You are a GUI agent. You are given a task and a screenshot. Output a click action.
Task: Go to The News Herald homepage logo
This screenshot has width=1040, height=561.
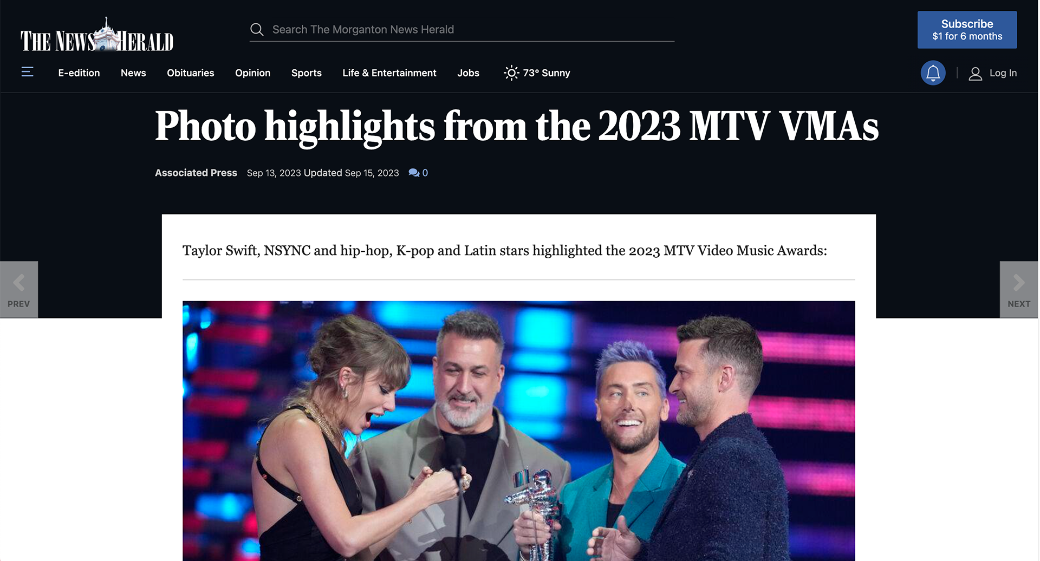click(x=97, y=35)
